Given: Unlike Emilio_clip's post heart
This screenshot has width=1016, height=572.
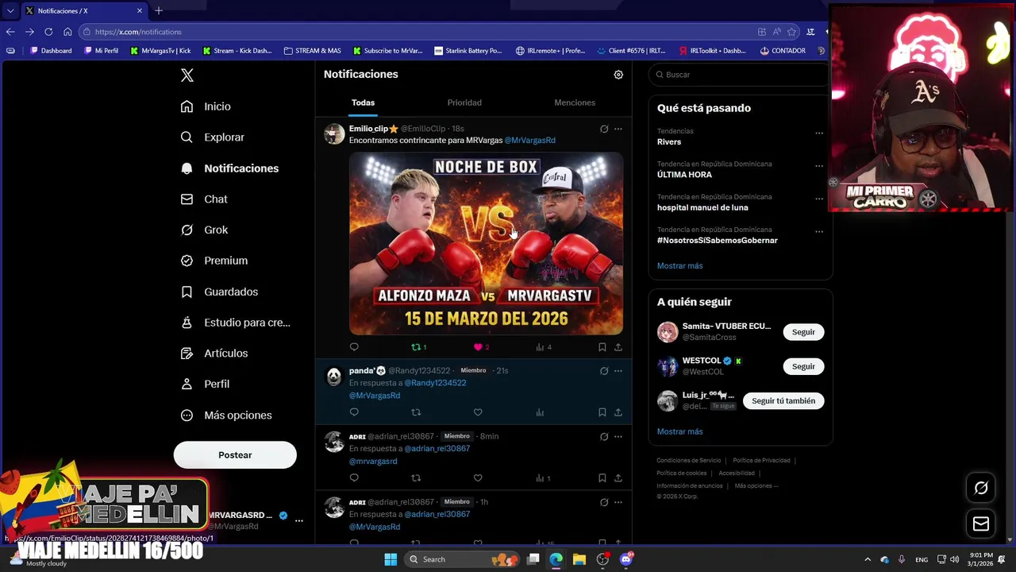Looking at the screenshot, I should click(478, 347).
